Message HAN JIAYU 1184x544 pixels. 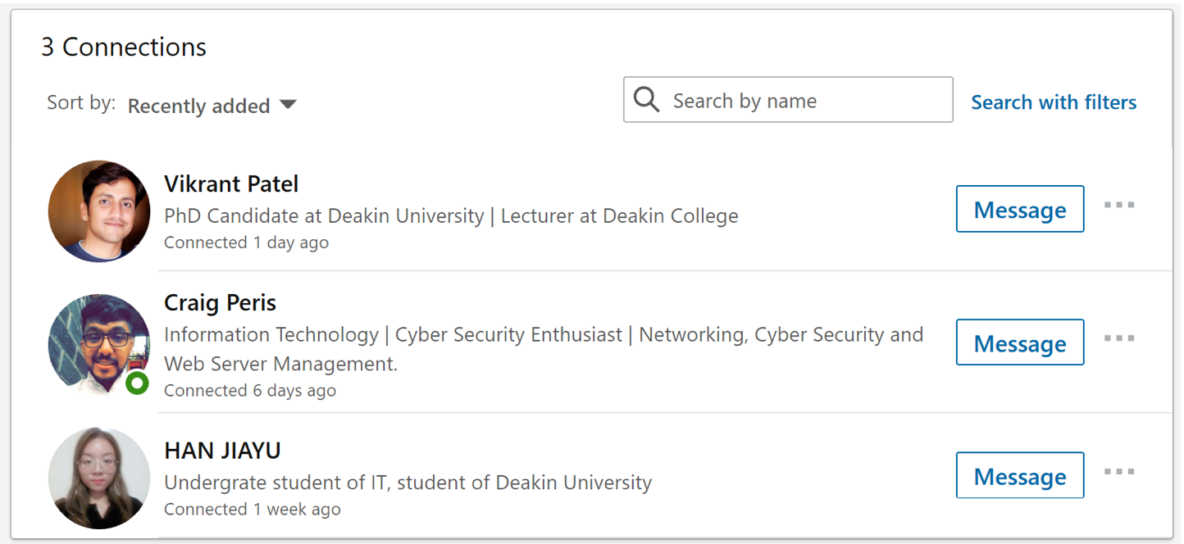pyautogui.click(x=1020, y=476)
